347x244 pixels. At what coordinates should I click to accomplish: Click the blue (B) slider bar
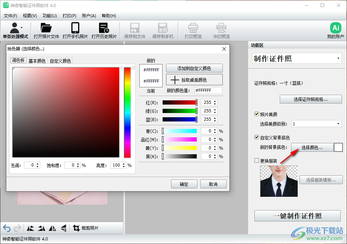pyautogui.click(x=179, y=119)
